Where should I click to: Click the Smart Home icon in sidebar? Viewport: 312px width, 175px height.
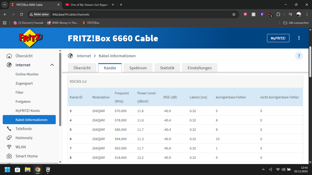[x=9, y=156]
